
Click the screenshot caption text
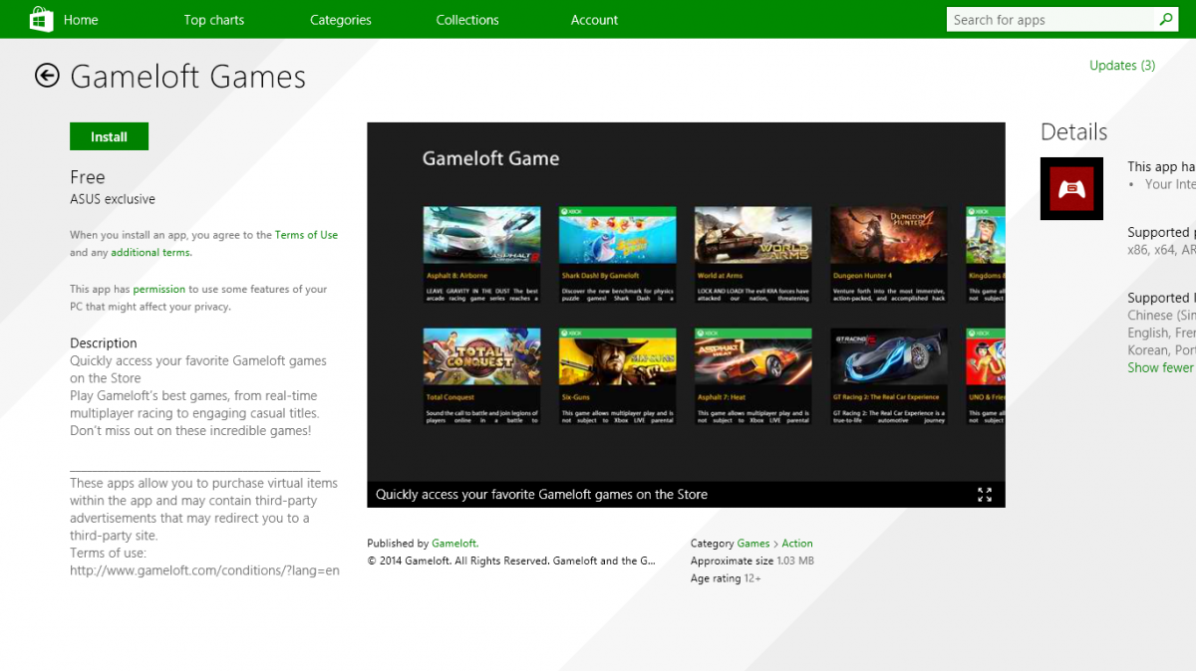(x=541, y=494)
